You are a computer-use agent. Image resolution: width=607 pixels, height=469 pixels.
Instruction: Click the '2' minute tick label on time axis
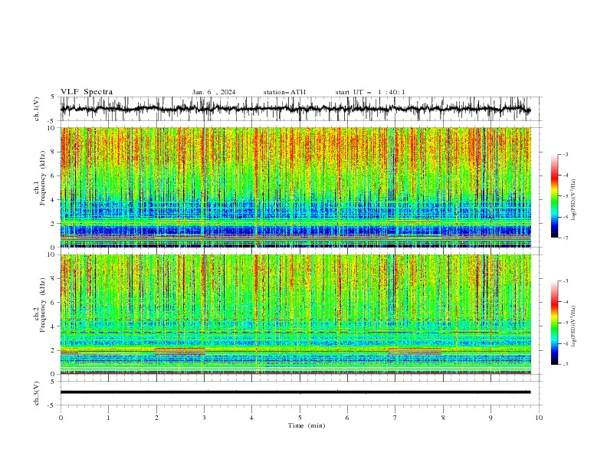tap(156, 418)
